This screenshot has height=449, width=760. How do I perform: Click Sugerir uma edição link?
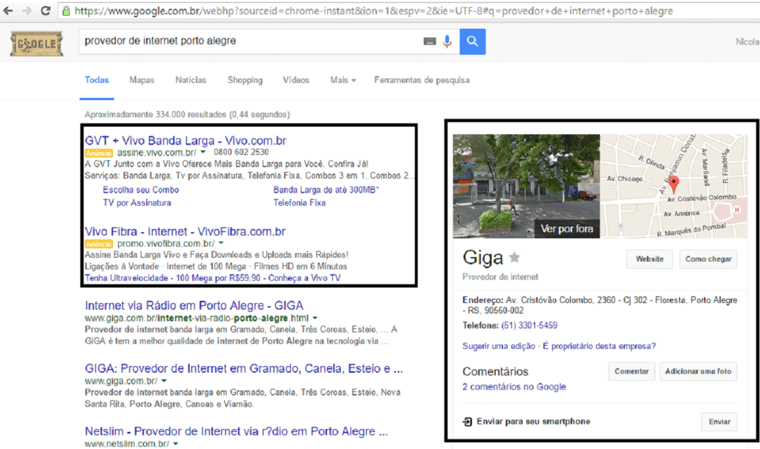(499, 346)
